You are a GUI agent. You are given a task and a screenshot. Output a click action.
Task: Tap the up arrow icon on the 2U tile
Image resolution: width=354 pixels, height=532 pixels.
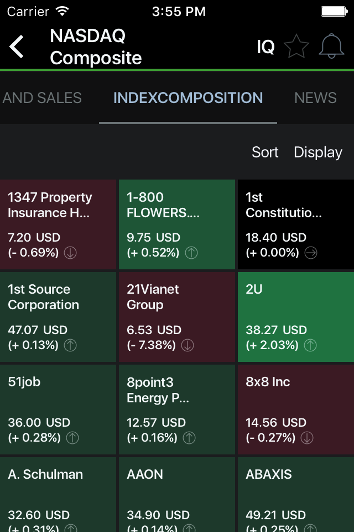[310, 345]
